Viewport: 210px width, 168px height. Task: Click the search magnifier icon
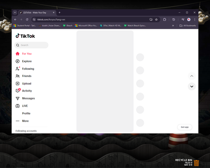coord(18,45)
